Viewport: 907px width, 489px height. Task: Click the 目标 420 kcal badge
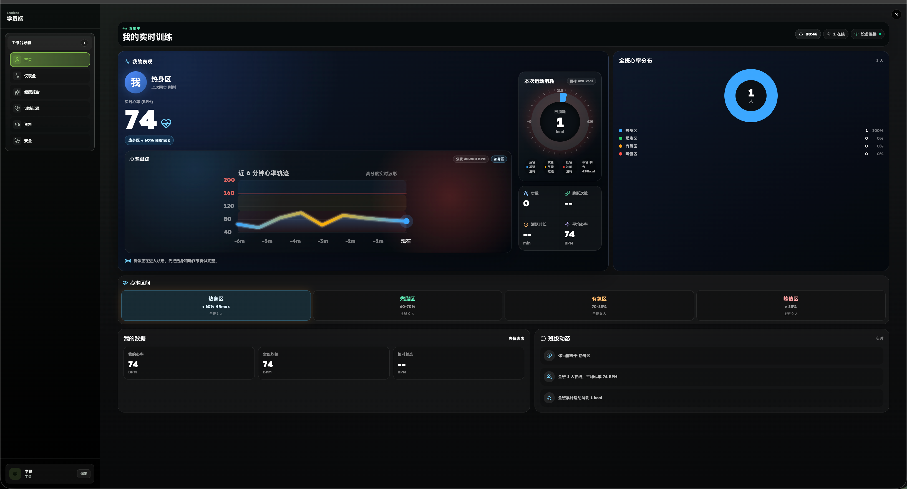(x=581, y=81)
